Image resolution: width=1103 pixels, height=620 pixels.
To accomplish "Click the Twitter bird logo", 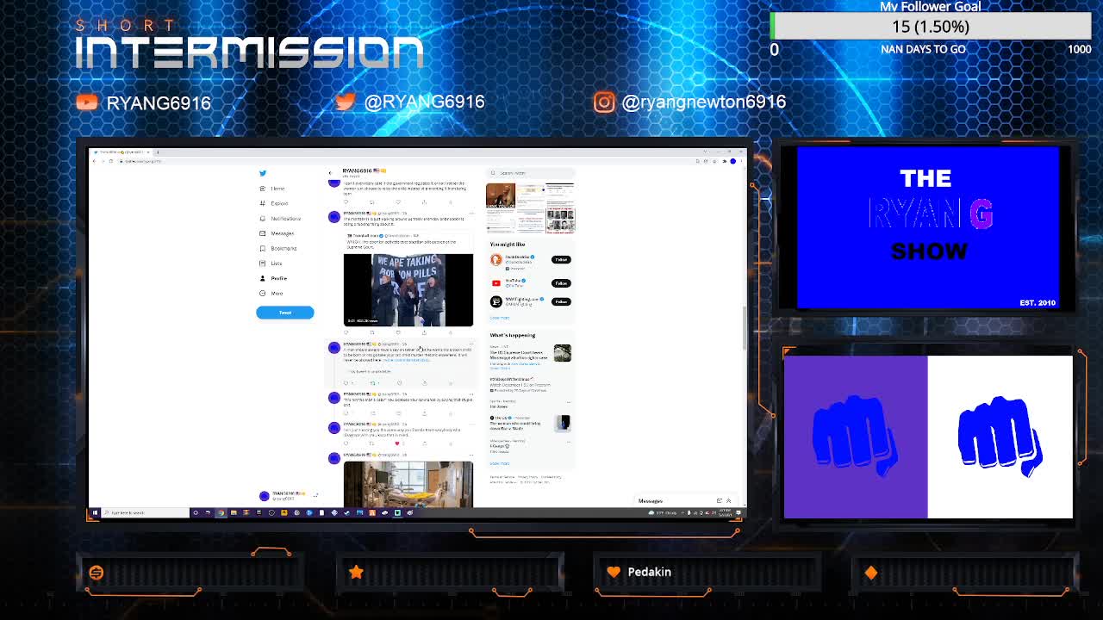I will (x=263, y=173).
